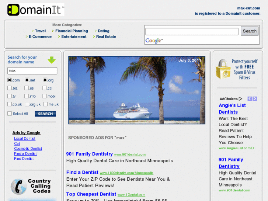The height and width of the screenshot is (201, 268).
Task: Open 901 Family Dentistry ad in right sidebar
Action: 231,163
